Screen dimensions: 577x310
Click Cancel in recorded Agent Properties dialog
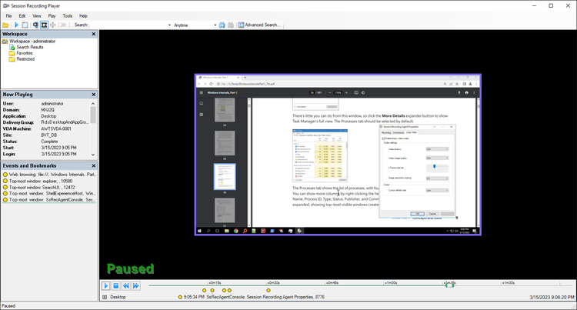pos(432,214)
